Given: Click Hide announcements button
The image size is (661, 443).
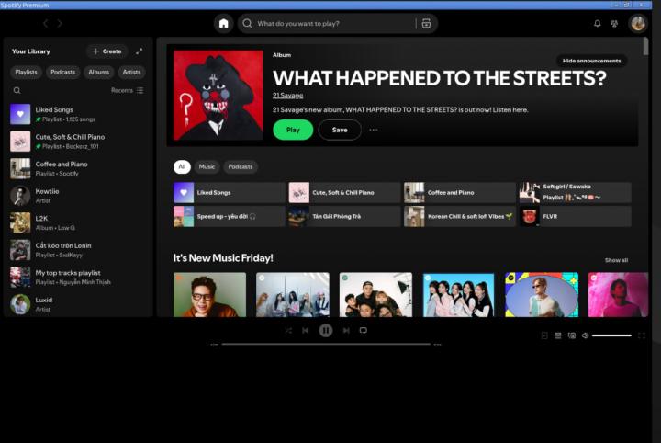Looking at the screenshot, I should [592, 61].
